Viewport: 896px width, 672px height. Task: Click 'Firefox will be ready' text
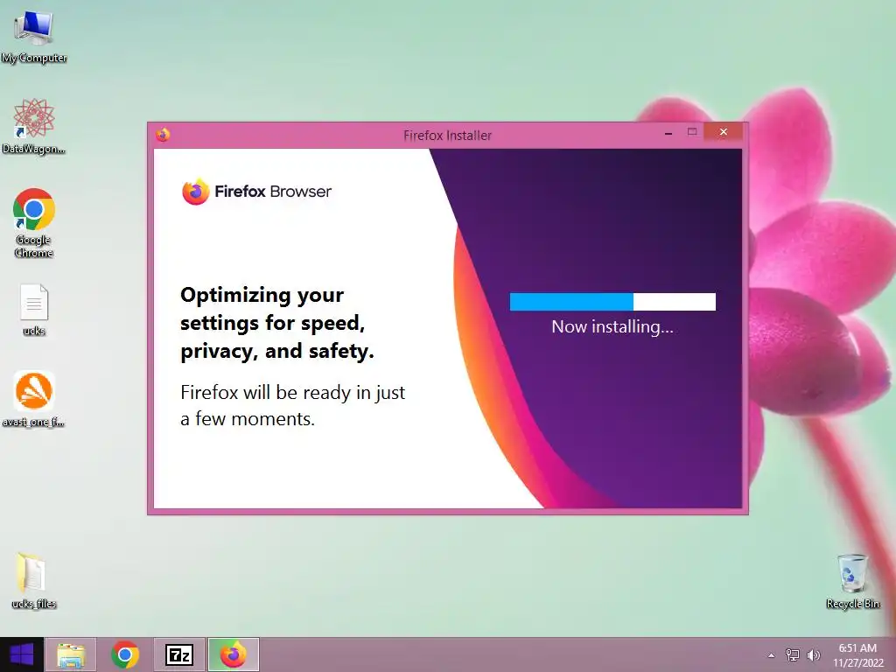pos(292,405)
